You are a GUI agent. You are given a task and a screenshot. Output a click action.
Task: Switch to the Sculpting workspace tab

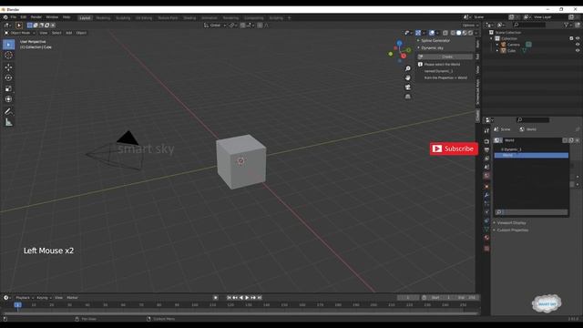[123, 18]
